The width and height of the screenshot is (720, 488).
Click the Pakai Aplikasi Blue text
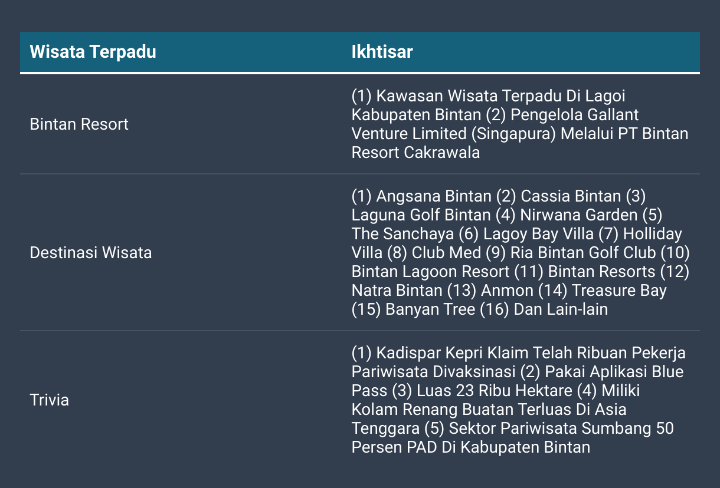pyautogui.click(x=614, y=372)
